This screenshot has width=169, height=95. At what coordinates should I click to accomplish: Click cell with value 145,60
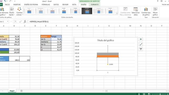tap(14, 52)
